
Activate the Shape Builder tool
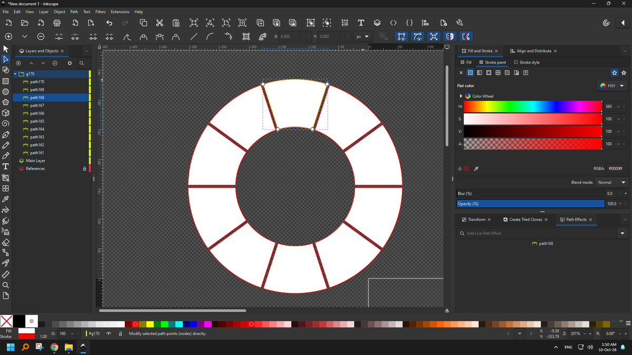6,70
